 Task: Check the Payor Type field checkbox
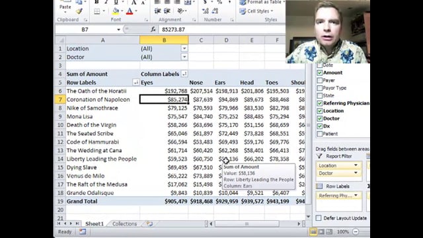pos(320,88)
